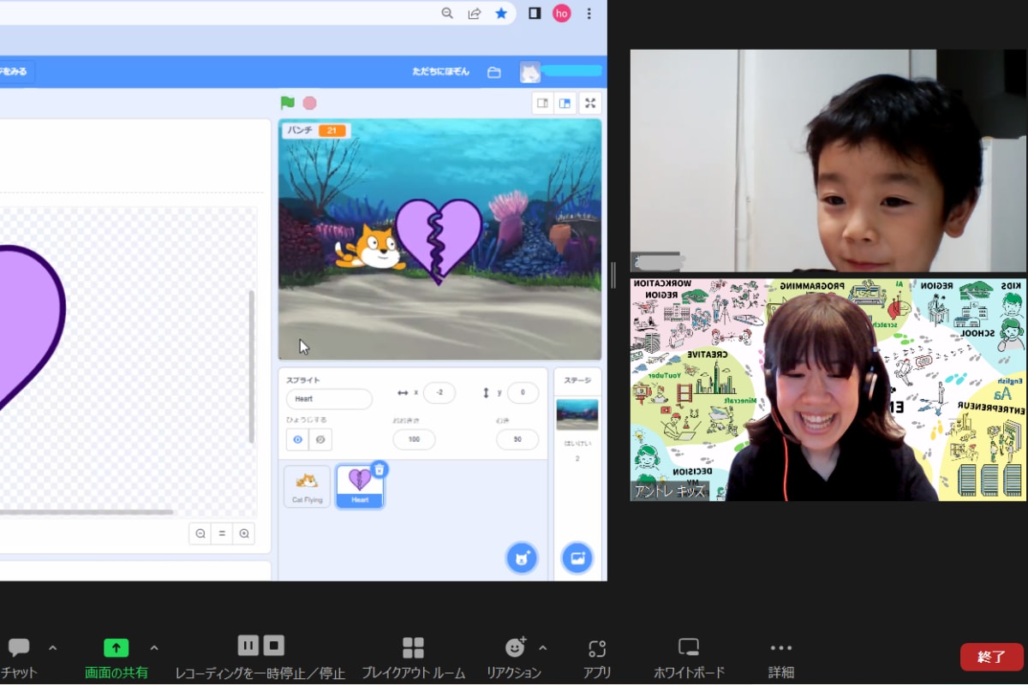The height and width of the screenshot is (685, 1028).
Task: Hide the sprite using crossed-eye button
Action: [x=320, y=439]
